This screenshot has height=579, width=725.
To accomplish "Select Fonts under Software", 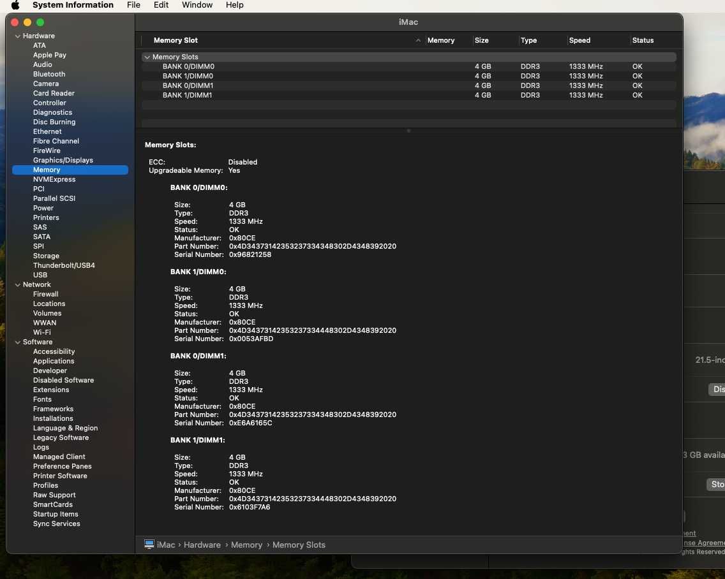I will point(42,399).
